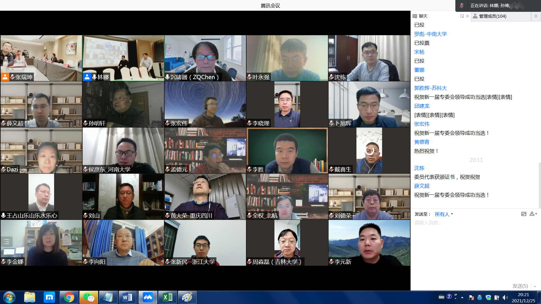The height and width of the screenshot is (304, 541).
Task: Open the hamburger menu beside member management
Action: click(x=536, y=16)
